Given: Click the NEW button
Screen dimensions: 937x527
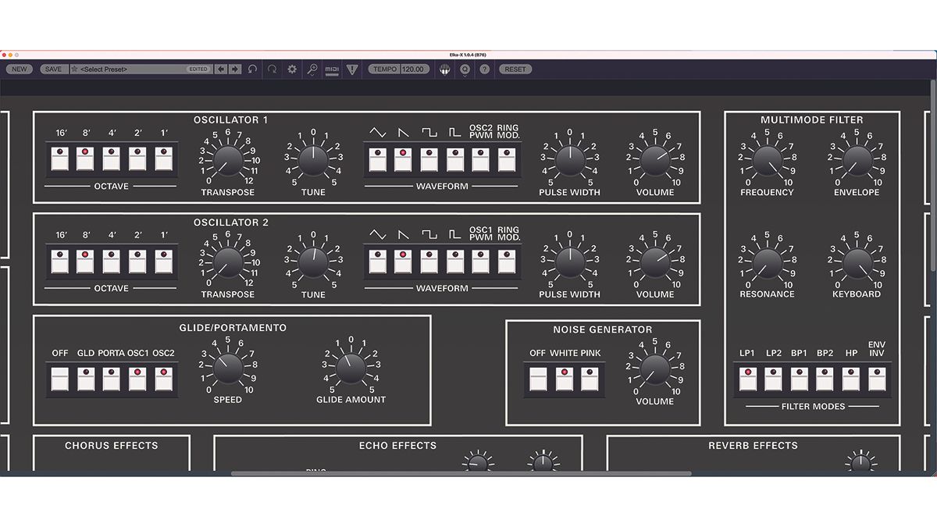Looking at the screenshot, I should click(x=20, y=69).
